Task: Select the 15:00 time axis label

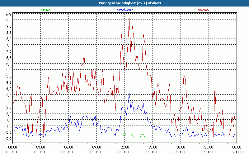Action: tap(153, 147)
